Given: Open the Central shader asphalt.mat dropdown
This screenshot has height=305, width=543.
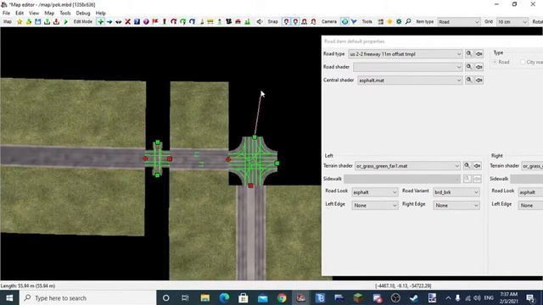Looking at the screenshot, I should point(410,80).
